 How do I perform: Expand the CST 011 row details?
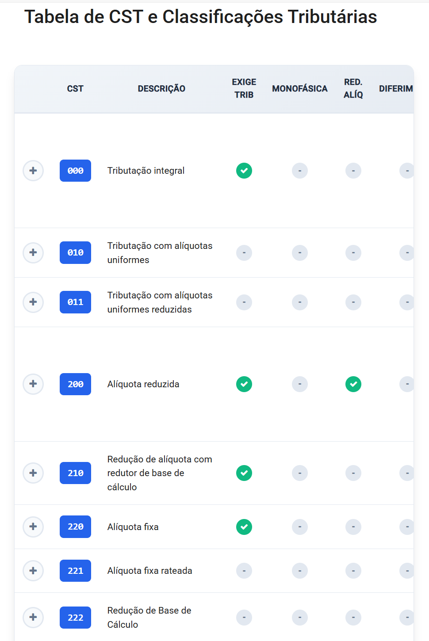tap(33, 302)
